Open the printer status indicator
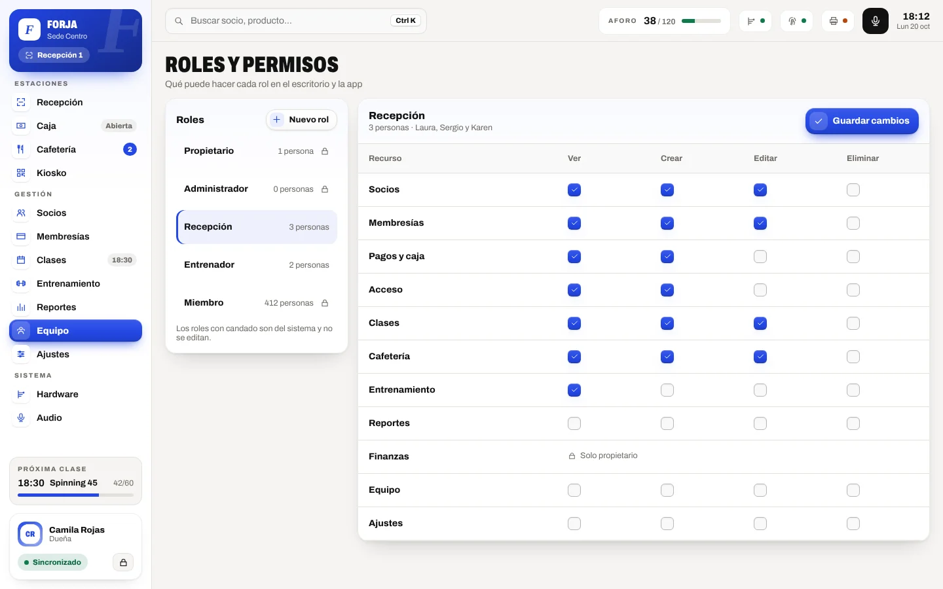The width and height of the screenshot is (943, 589). point(838,21)
